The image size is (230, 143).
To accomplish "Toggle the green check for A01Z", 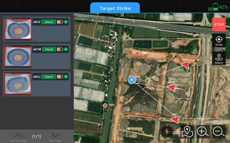I will tap(66, 22).
